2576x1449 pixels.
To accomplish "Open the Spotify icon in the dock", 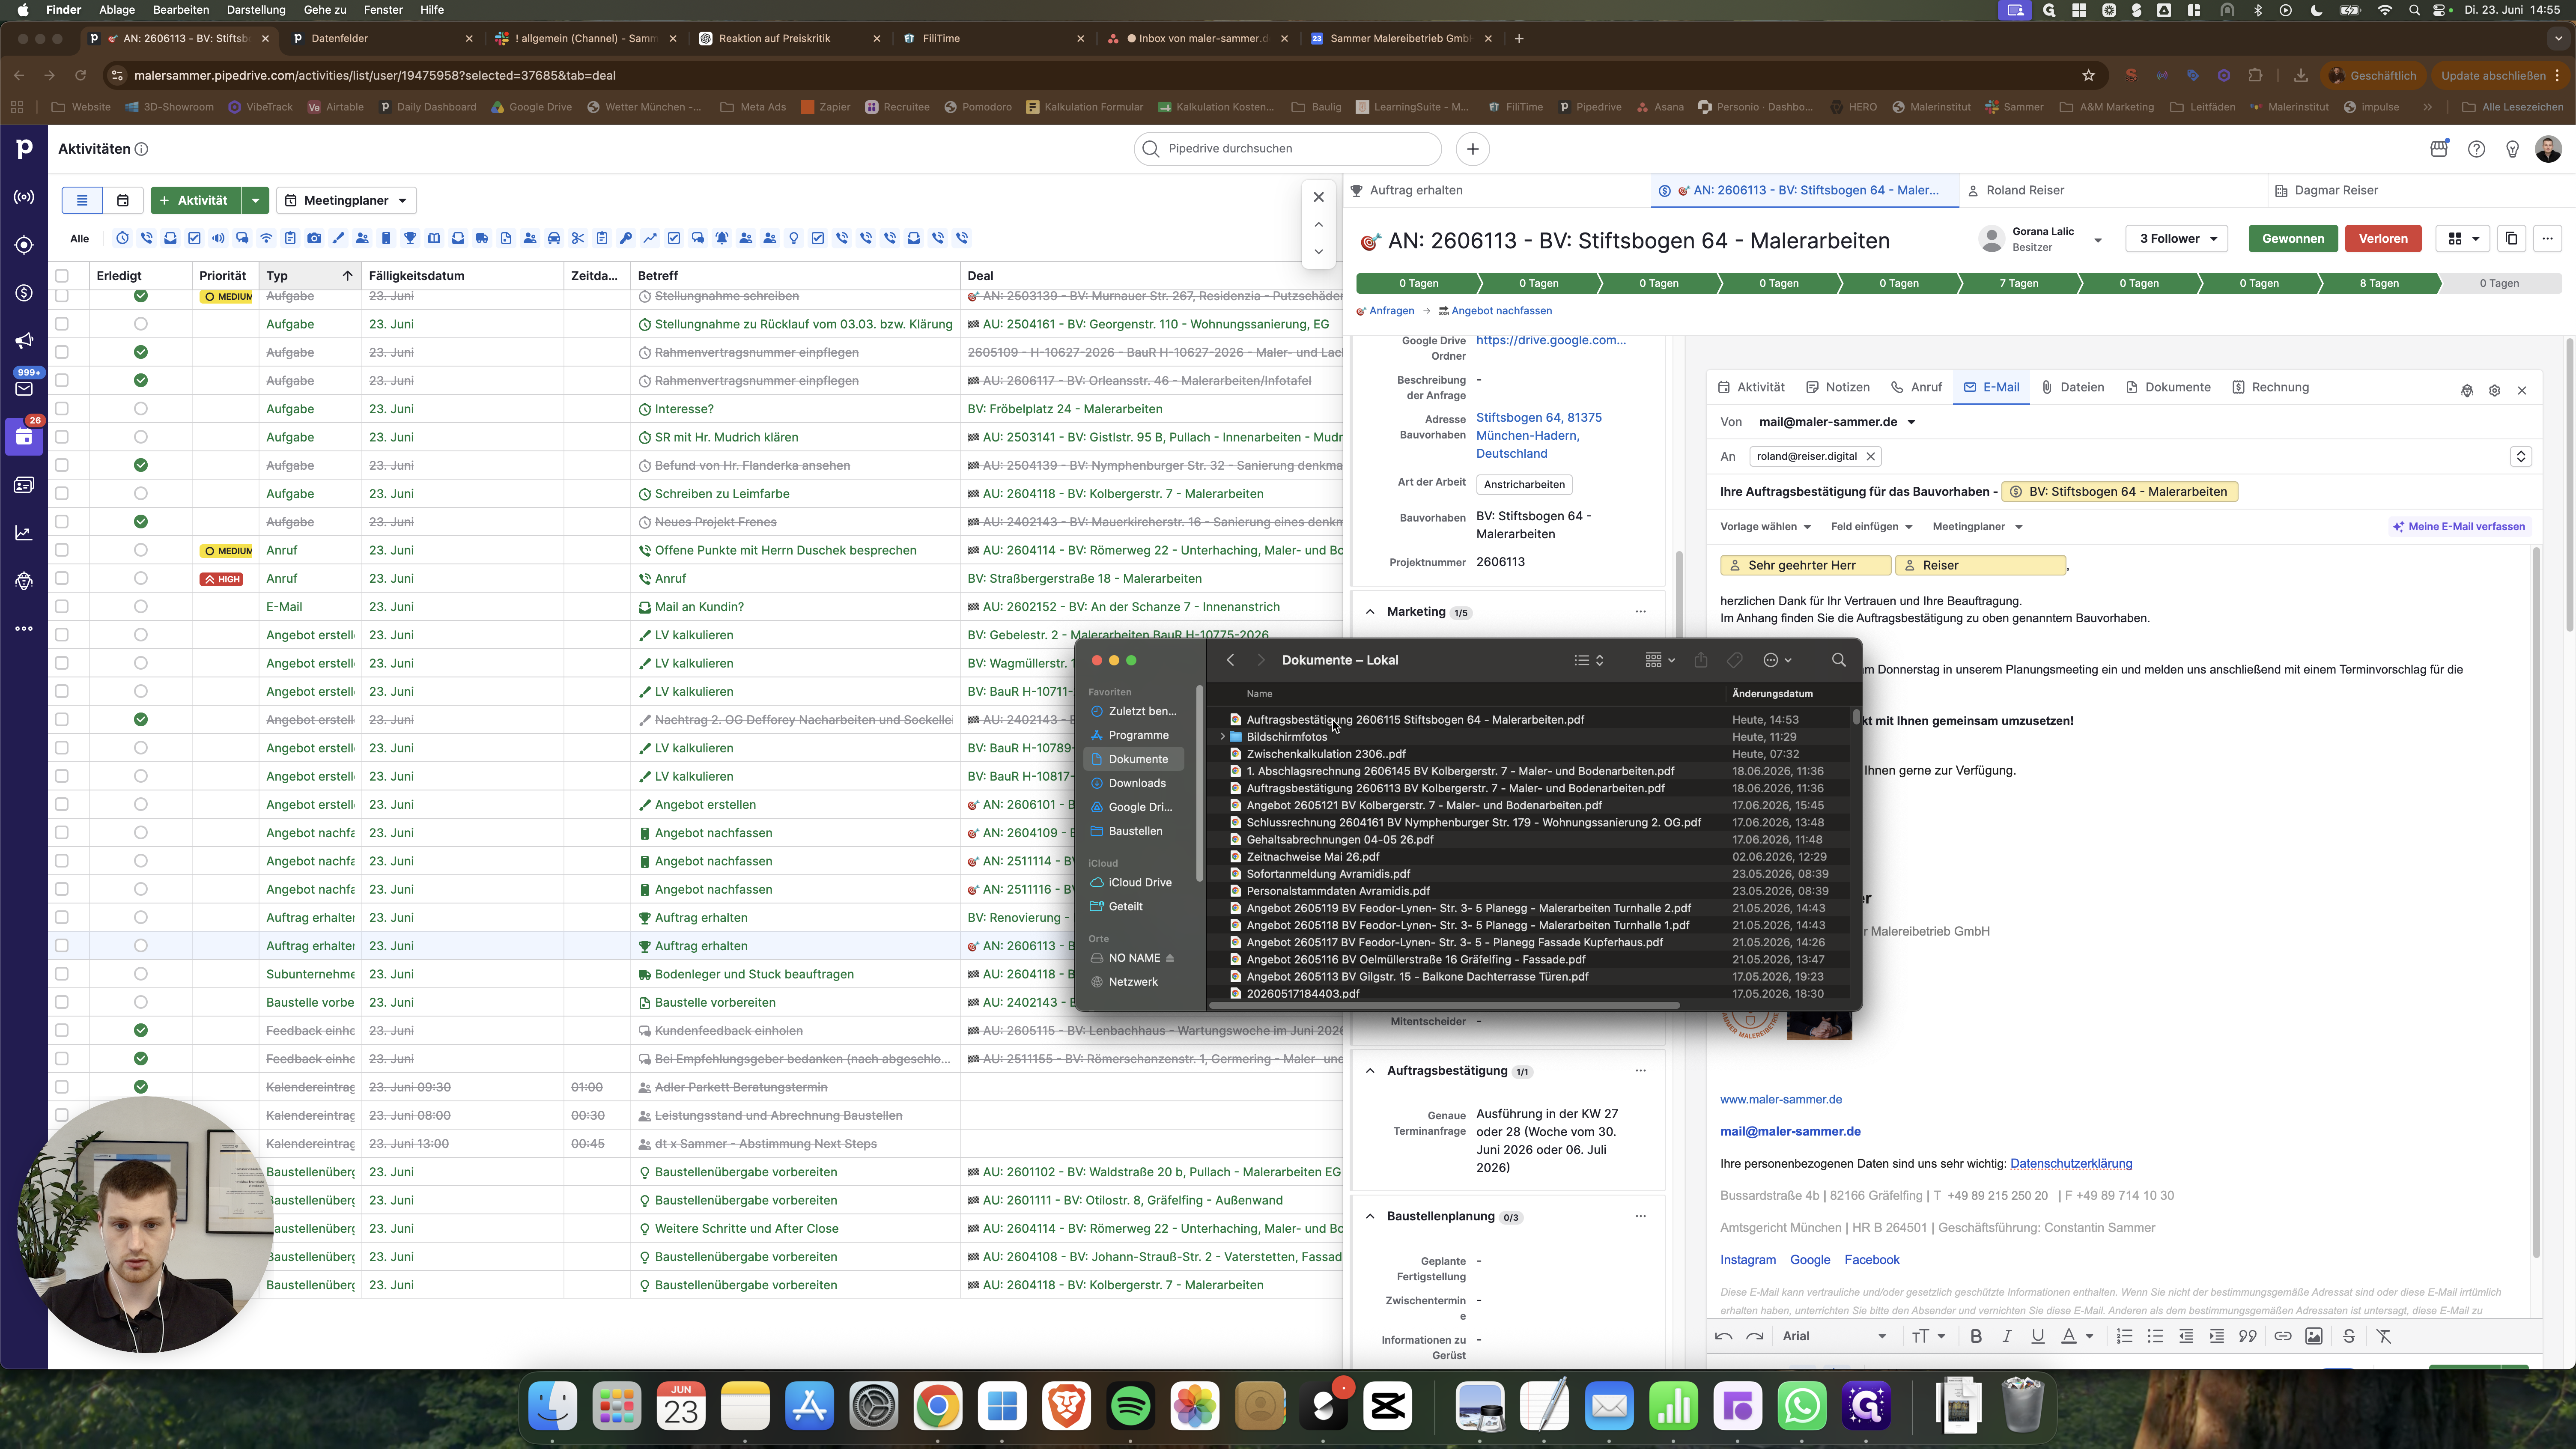I will pyautogui.click(x=1130, y=1407).
